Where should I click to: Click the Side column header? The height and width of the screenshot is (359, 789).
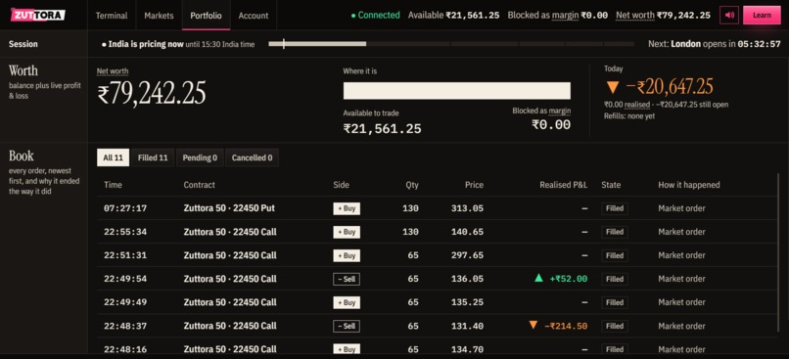click(x=341, y=185)
